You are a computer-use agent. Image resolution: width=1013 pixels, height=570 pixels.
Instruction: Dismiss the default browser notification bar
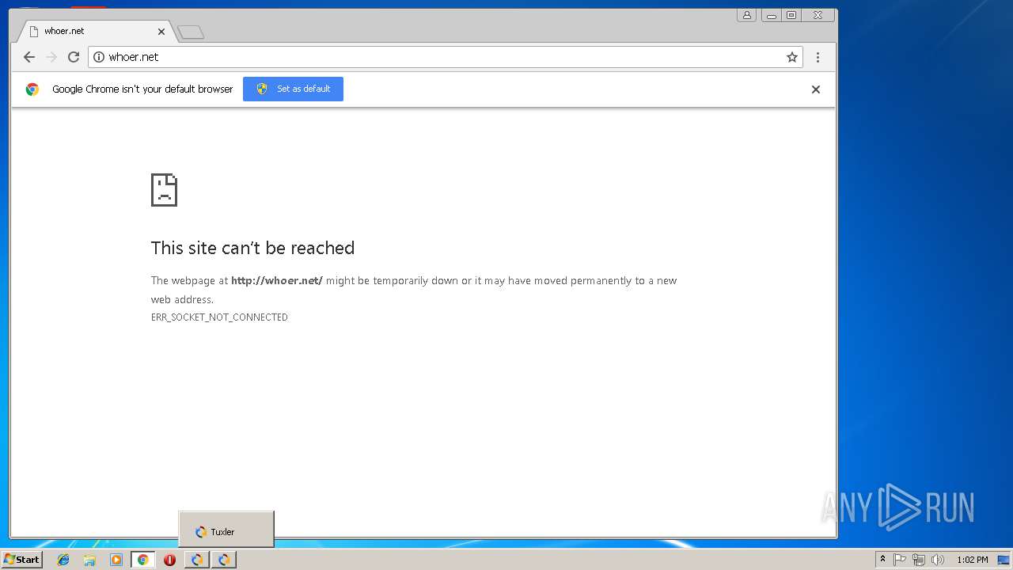pos(815,89)
